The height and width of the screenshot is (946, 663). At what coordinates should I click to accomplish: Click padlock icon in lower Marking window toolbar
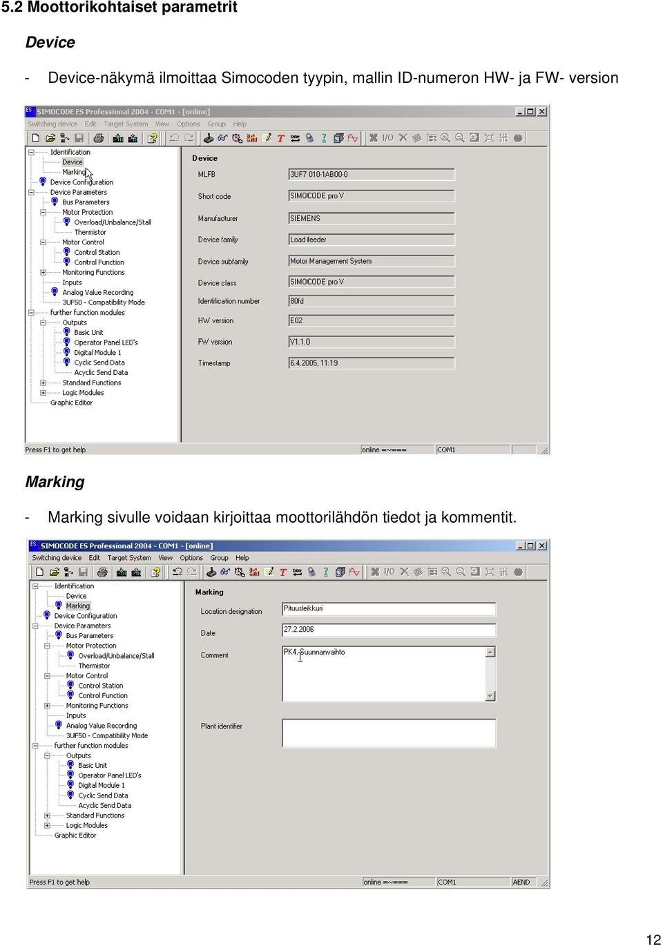coord(311,572)
